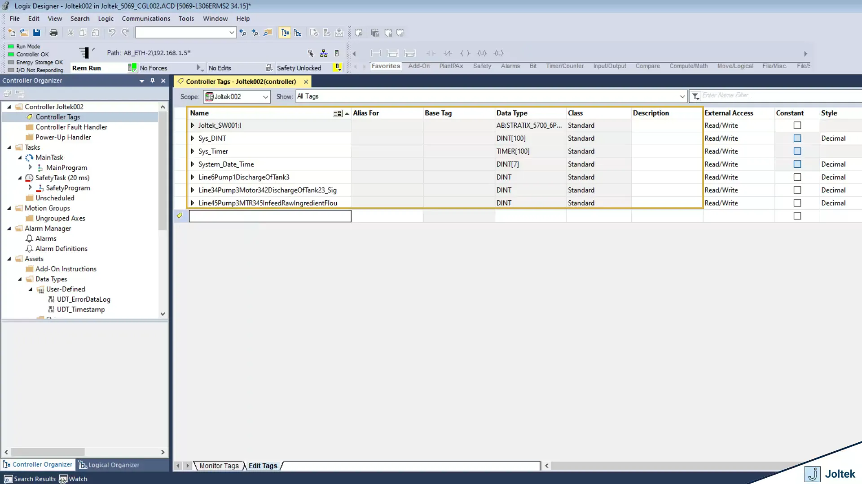This screenshot has height=484, width=862.
Task: Open the Communications menu
Action: (x=146, y=19)
